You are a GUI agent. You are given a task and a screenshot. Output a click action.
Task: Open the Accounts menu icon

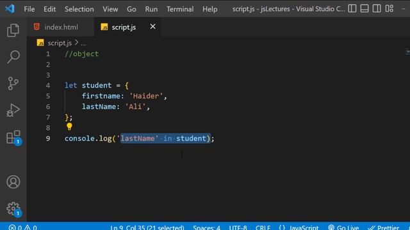click(13, 181)
